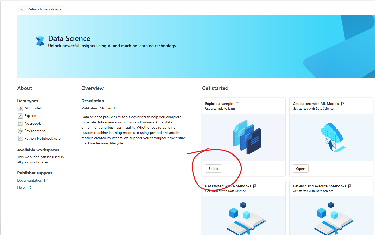375x235 pixels.
Task: Click the ML Models cloud upload thumbnail
Action: click(x=331, y=138)
